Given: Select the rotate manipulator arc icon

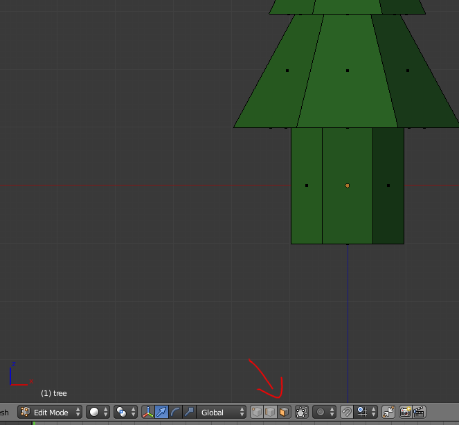Looking at the screenshot, I should point(175,412).
